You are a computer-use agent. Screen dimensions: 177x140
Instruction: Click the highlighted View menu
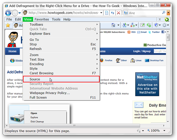coord(28,19)
